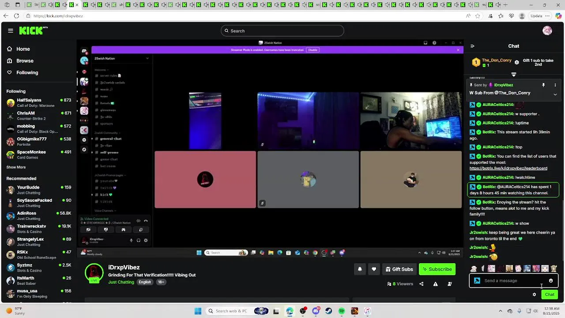Disable Streamer Mode in the streamed Discord
This screenshot has width=565, height=318.
pyautogui.click(x=313, y=50)
